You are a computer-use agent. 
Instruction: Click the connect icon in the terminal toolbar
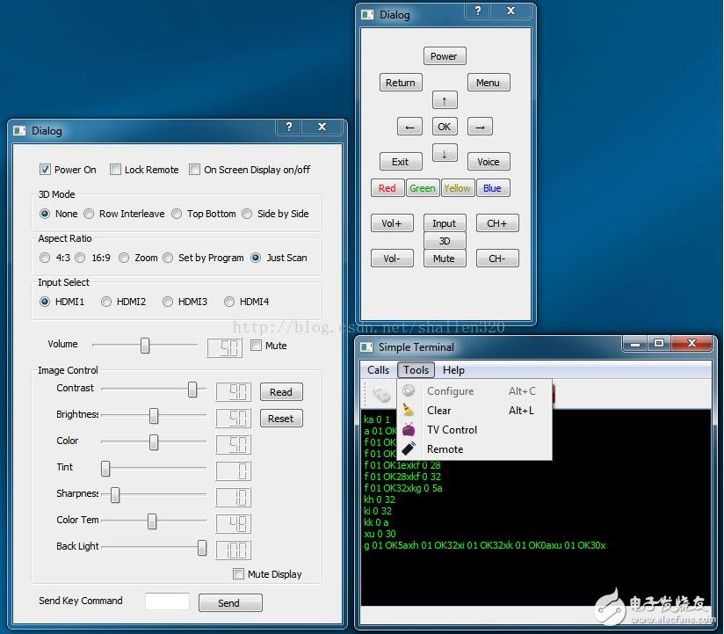pos(380,395)
